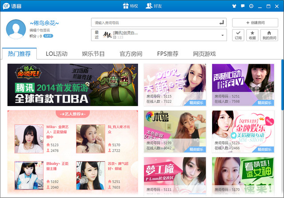284x198 pixels.
Task: Switch to the 官方房间 tab
Action: pyautogui.click(x=131, y=54)
